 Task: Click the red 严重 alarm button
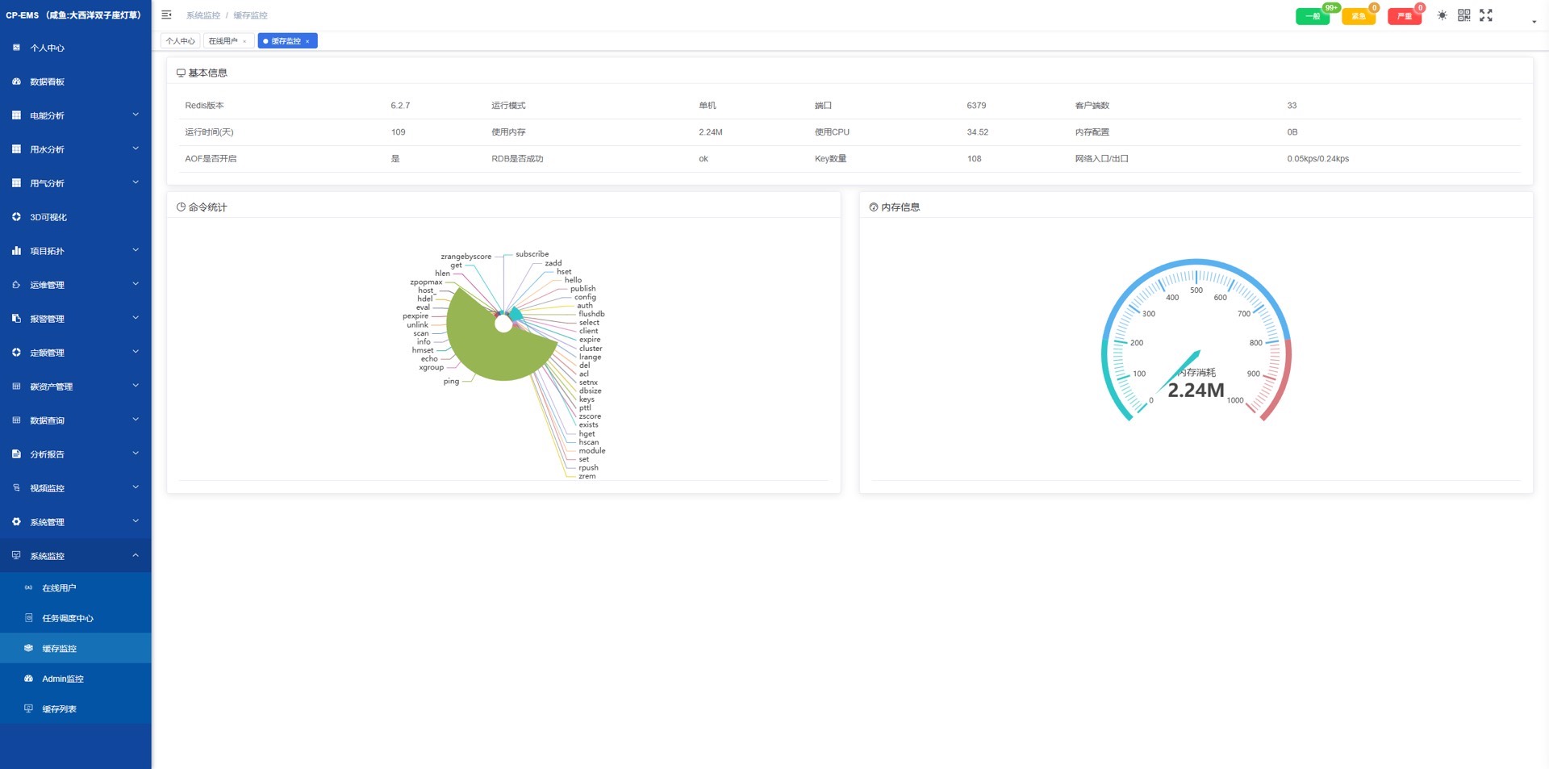tap(1405, 16)
